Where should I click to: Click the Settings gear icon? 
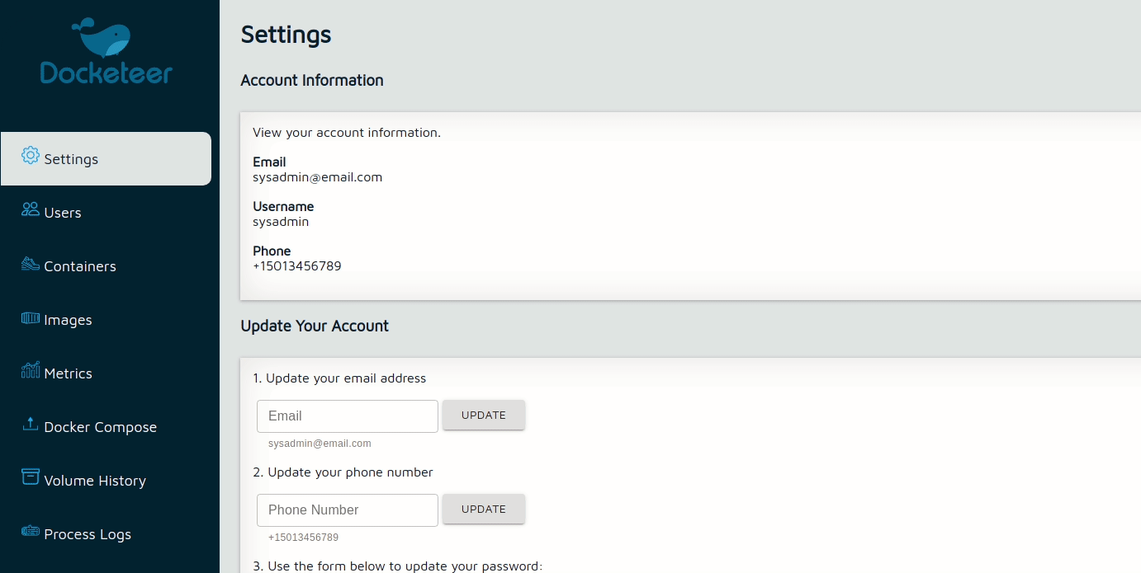click(x=31, y=155)
